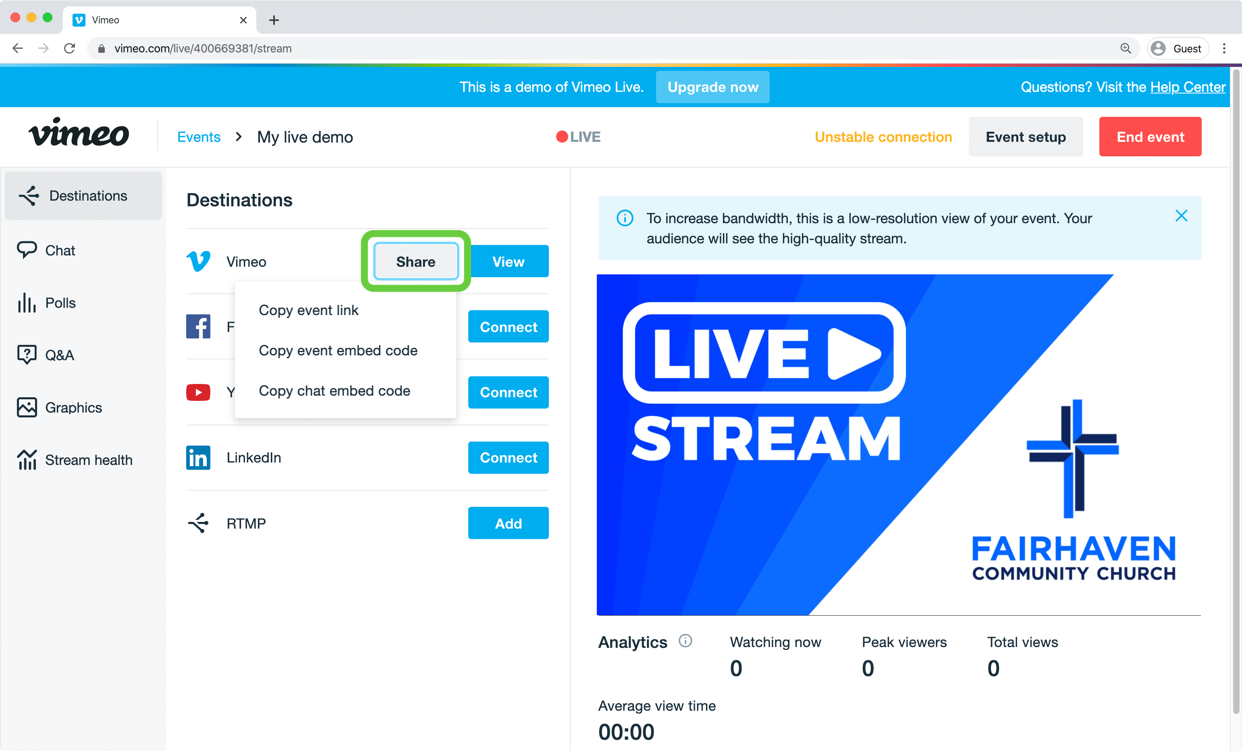
Task: Click the LinkedIn destination icon
Action: [198, 458]
